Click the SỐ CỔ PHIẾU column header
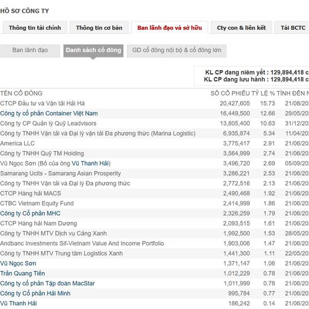309x309 pixels. pos(230,93)
